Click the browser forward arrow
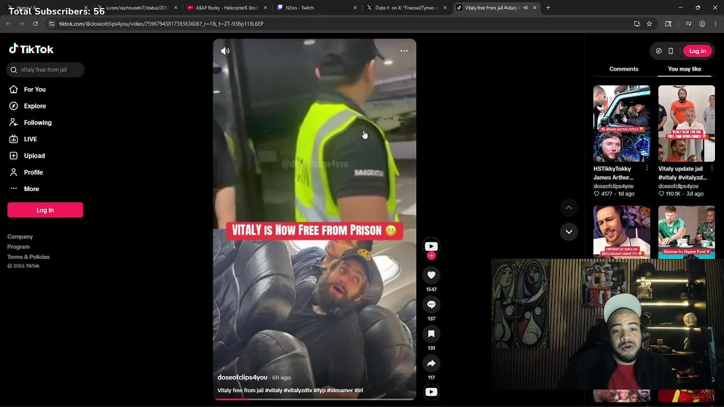 (21, 24)
